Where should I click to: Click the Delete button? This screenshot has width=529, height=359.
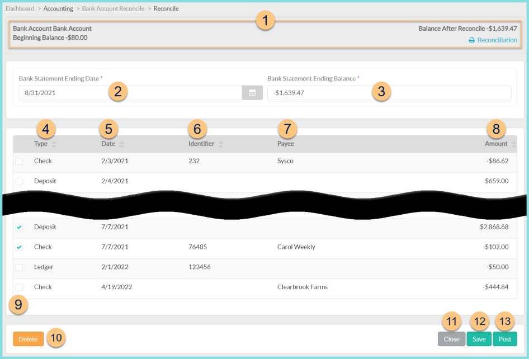tap(27, 339)
